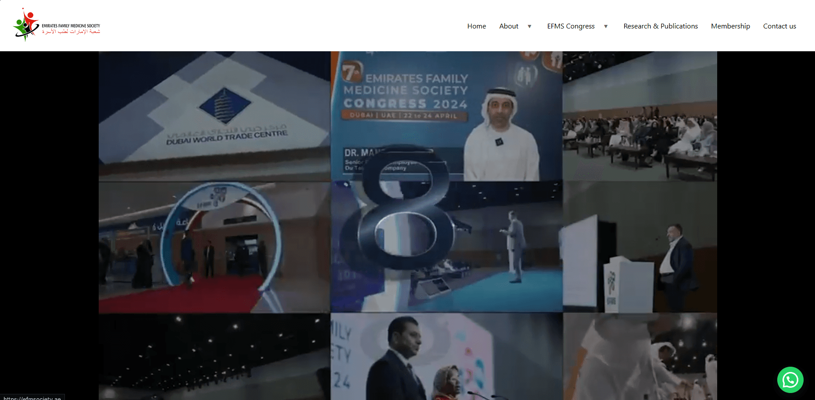This screenshot has width=815, height=400.
Task: Click the Arabic society name text in logo
Action: click(70, 31)
